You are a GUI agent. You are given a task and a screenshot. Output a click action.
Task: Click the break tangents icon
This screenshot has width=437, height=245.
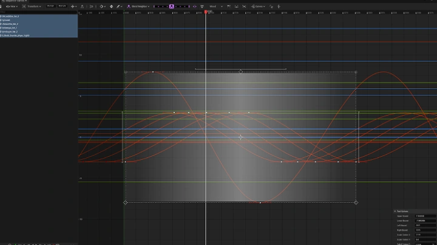[x=244, y=7]
